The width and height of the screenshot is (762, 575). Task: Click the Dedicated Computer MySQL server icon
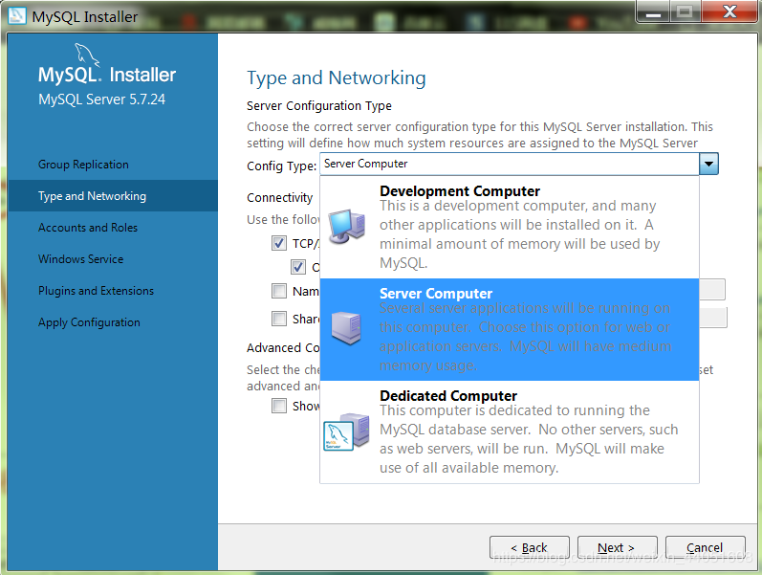click(x=346, y=431)
